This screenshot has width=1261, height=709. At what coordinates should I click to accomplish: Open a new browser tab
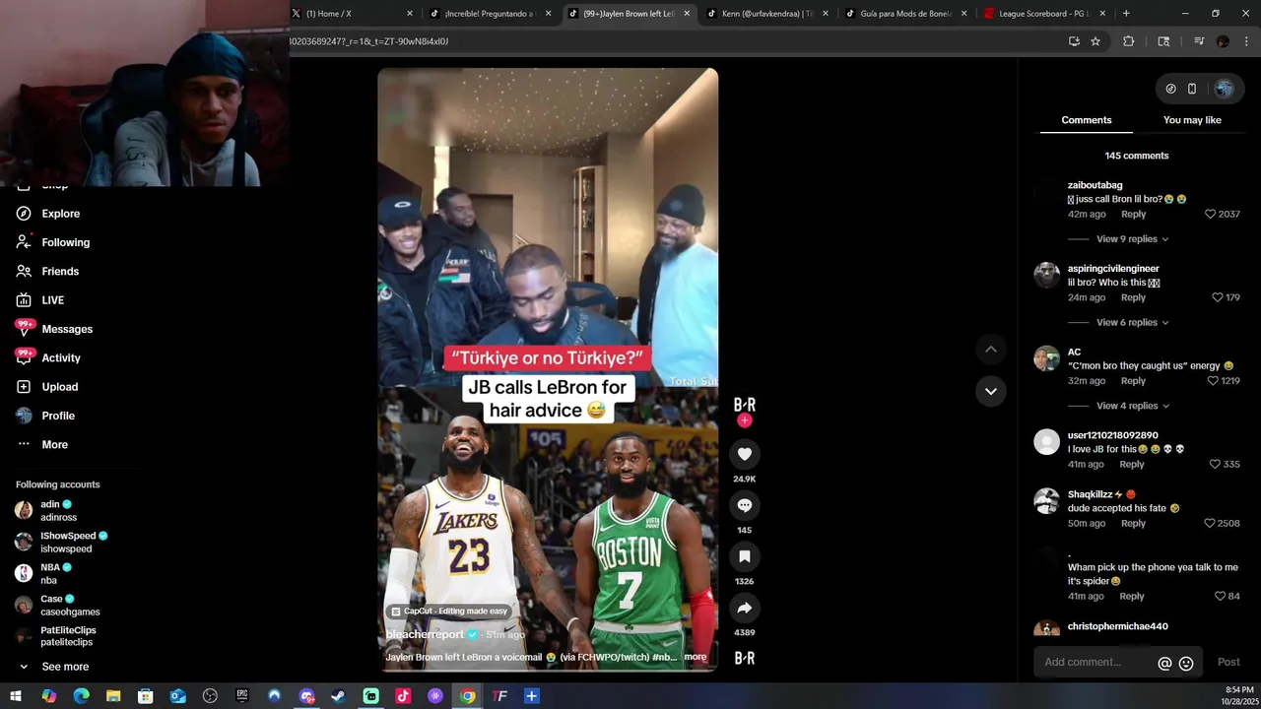tap(1126, 14)
